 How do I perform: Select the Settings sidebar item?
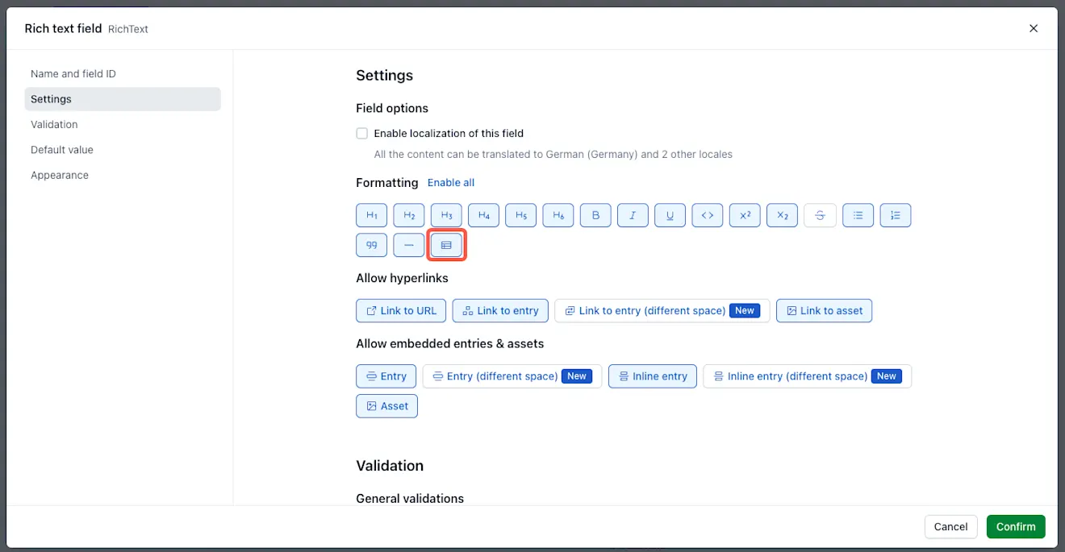pos(123,99)
